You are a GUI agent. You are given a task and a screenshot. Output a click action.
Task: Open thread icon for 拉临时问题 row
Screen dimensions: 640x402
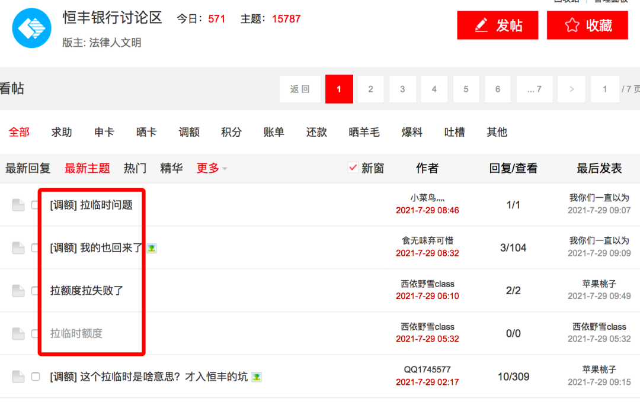coord(18,205)
